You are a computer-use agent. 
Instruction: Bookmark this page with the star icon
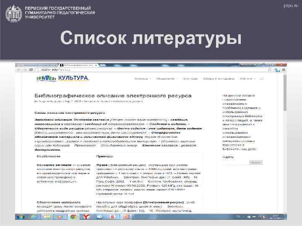[270, 70]
